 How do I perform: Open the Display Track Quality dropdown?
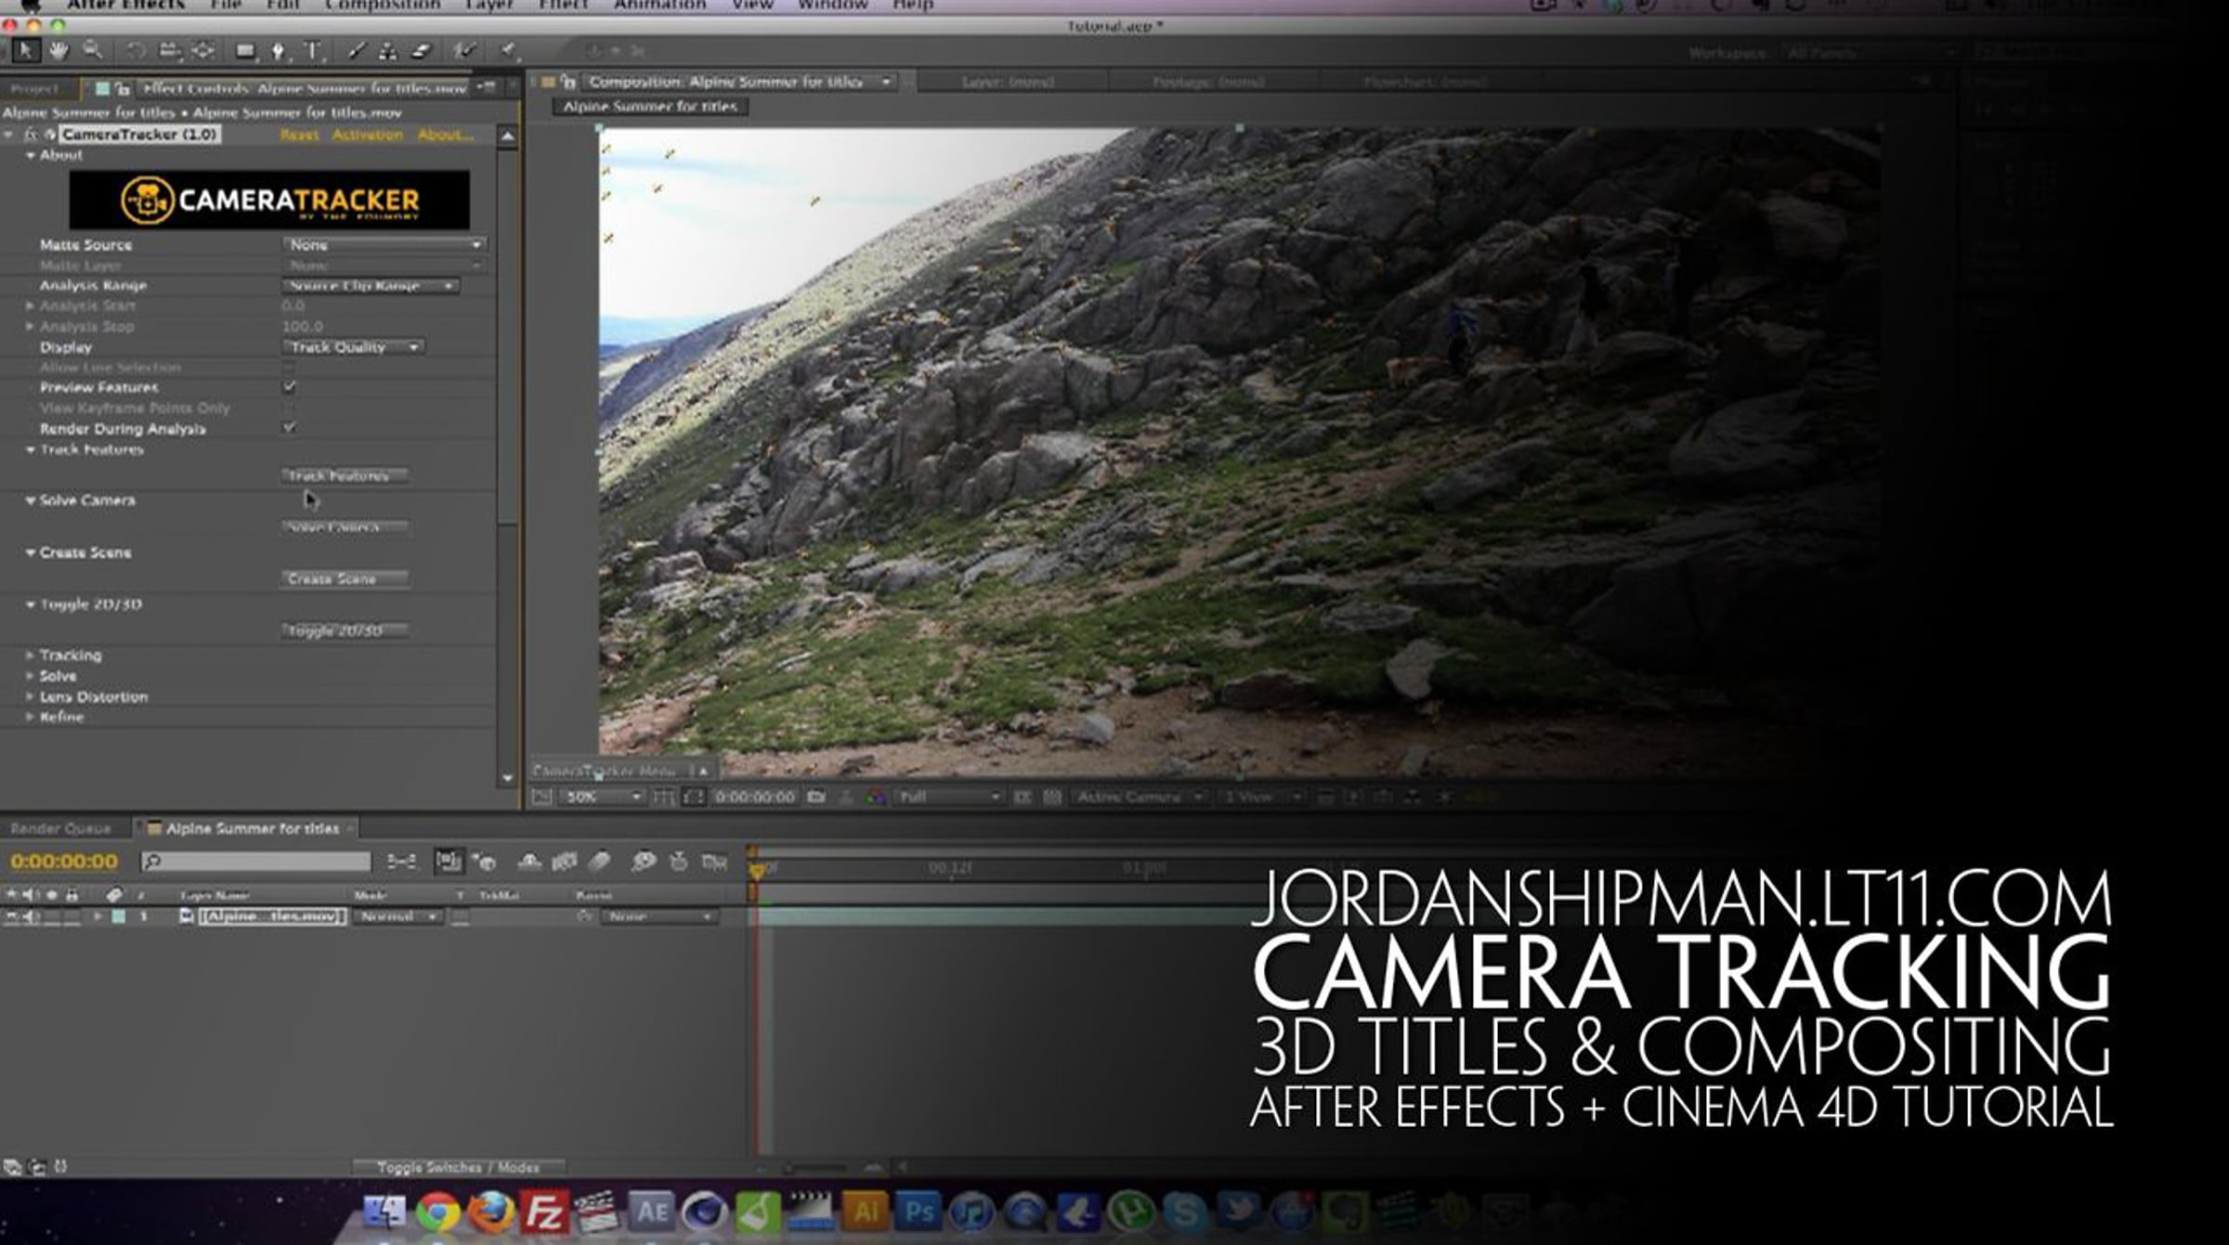354,347
